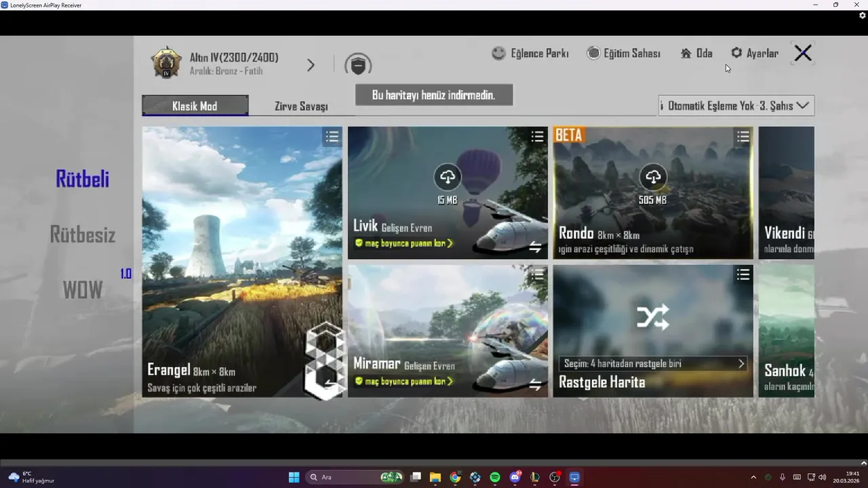Click the Eğitim Sahası target icon
868x488 pixels.
[x=593, y=53]
